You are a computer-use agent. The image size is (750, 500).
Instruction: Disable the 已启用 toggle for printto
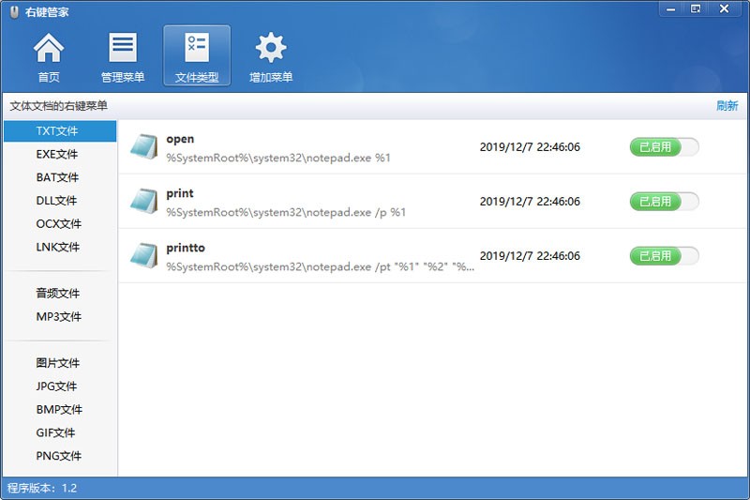[x=665, y=256]
